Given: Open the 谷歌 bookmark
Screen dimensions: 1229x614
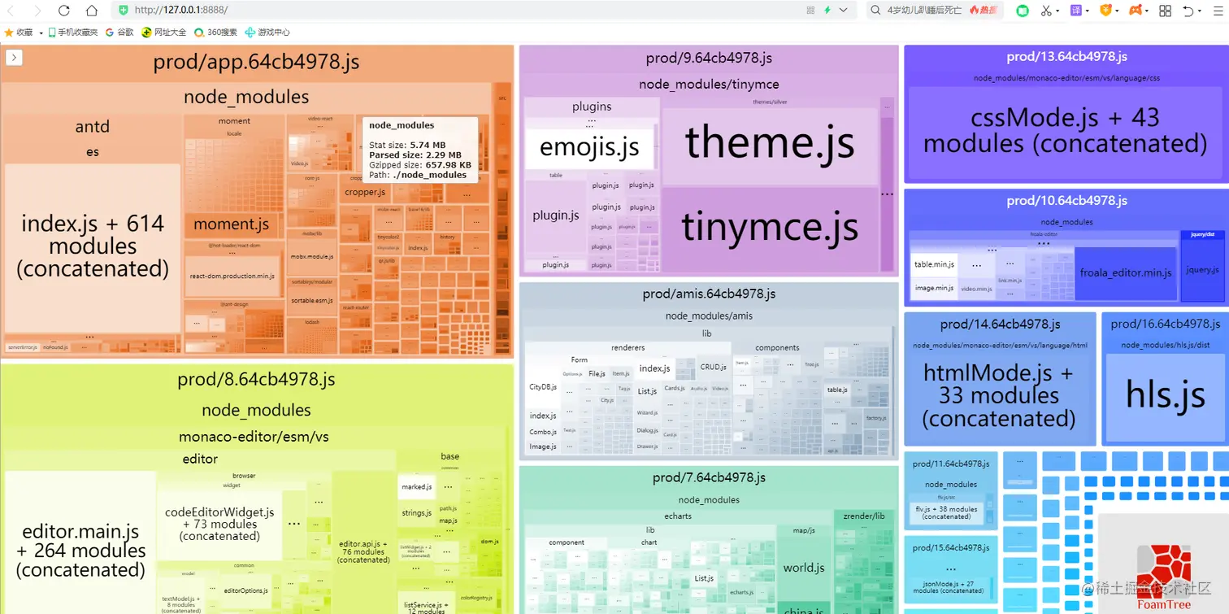Looking at the screenshot, I should 119,33.
